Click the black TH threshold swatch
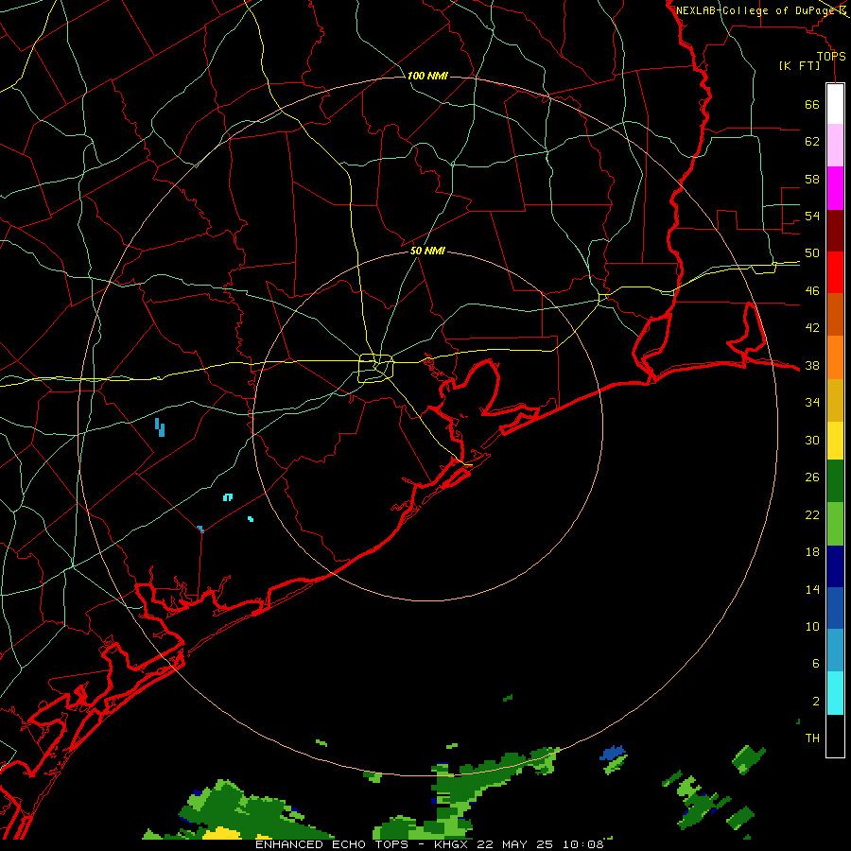 [835, 736]
